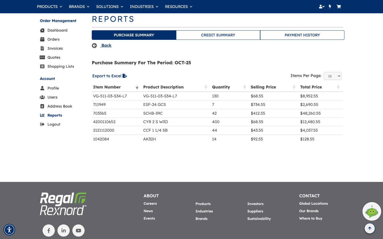
Task: Open the Facebook social icon
Action: click(49, 231)
